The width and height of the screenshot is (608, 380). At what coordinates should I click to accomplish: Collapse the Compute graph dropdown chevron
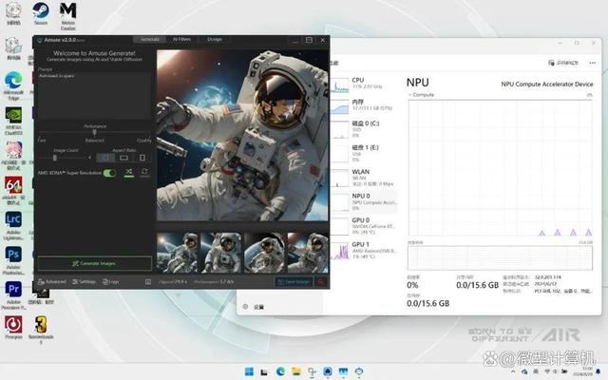pos(410,95)
